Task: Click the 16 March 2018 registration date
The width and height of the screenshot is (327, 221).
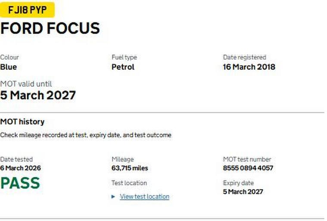Action: pos(249,67)
